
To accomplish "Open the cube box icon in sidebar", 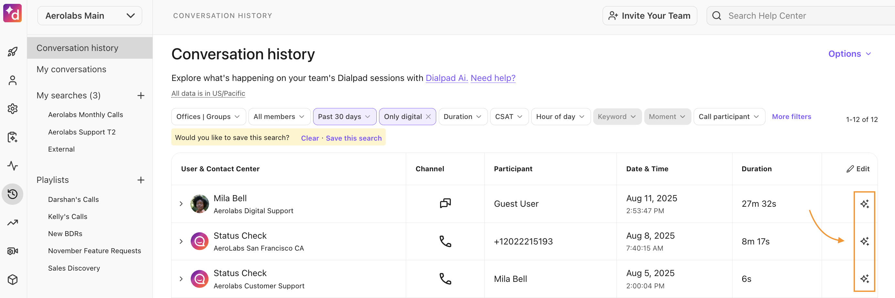I will point(13,279).
